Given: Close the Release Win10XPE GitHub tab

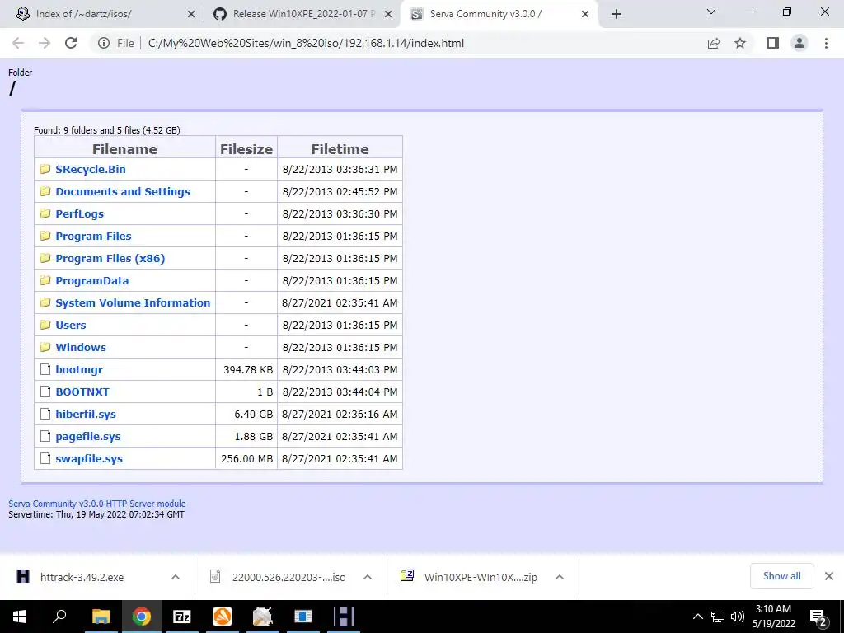Looking at the screenshot, I should click(x=388, y=15).
